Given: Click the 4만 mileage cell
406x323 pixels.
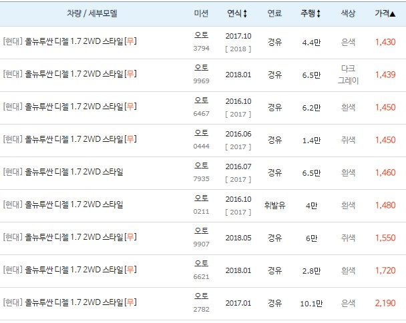Looking at the screenshot, I should [311, 206].
